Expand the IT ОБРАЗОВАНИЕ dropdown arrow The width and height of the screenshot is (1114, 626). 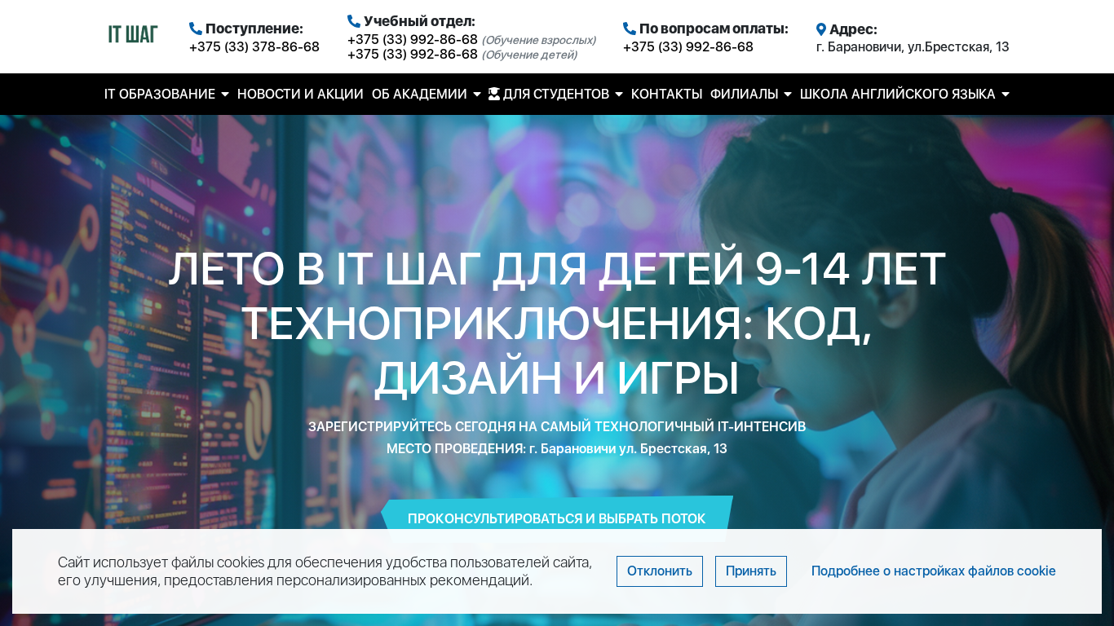click(225, 95)
